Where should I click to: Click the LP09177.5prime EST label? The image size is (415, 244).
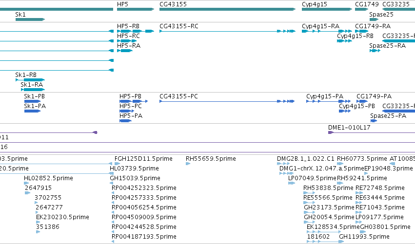pos(379,217)
